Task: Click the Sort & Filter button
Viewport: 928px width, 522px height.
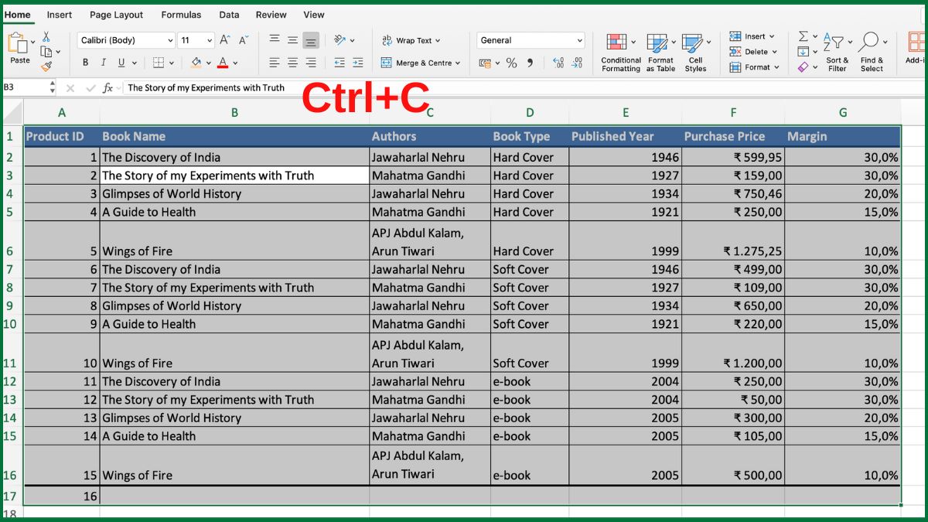Action: [x=837, y=46]
